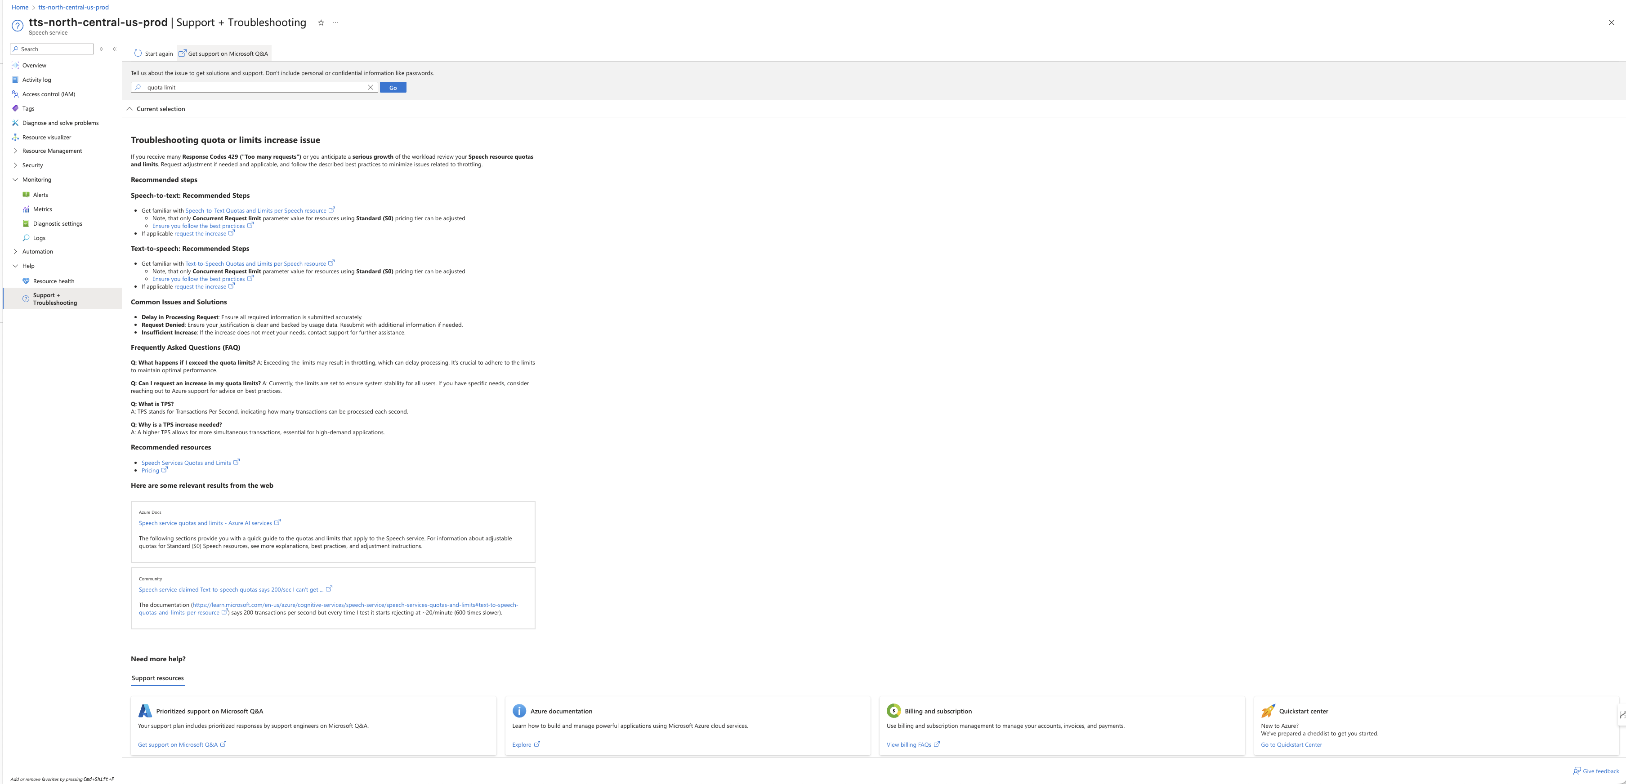The image size is (1626, 784).
Task: Click the Give feedback icon
Action: click(1577, 771)
